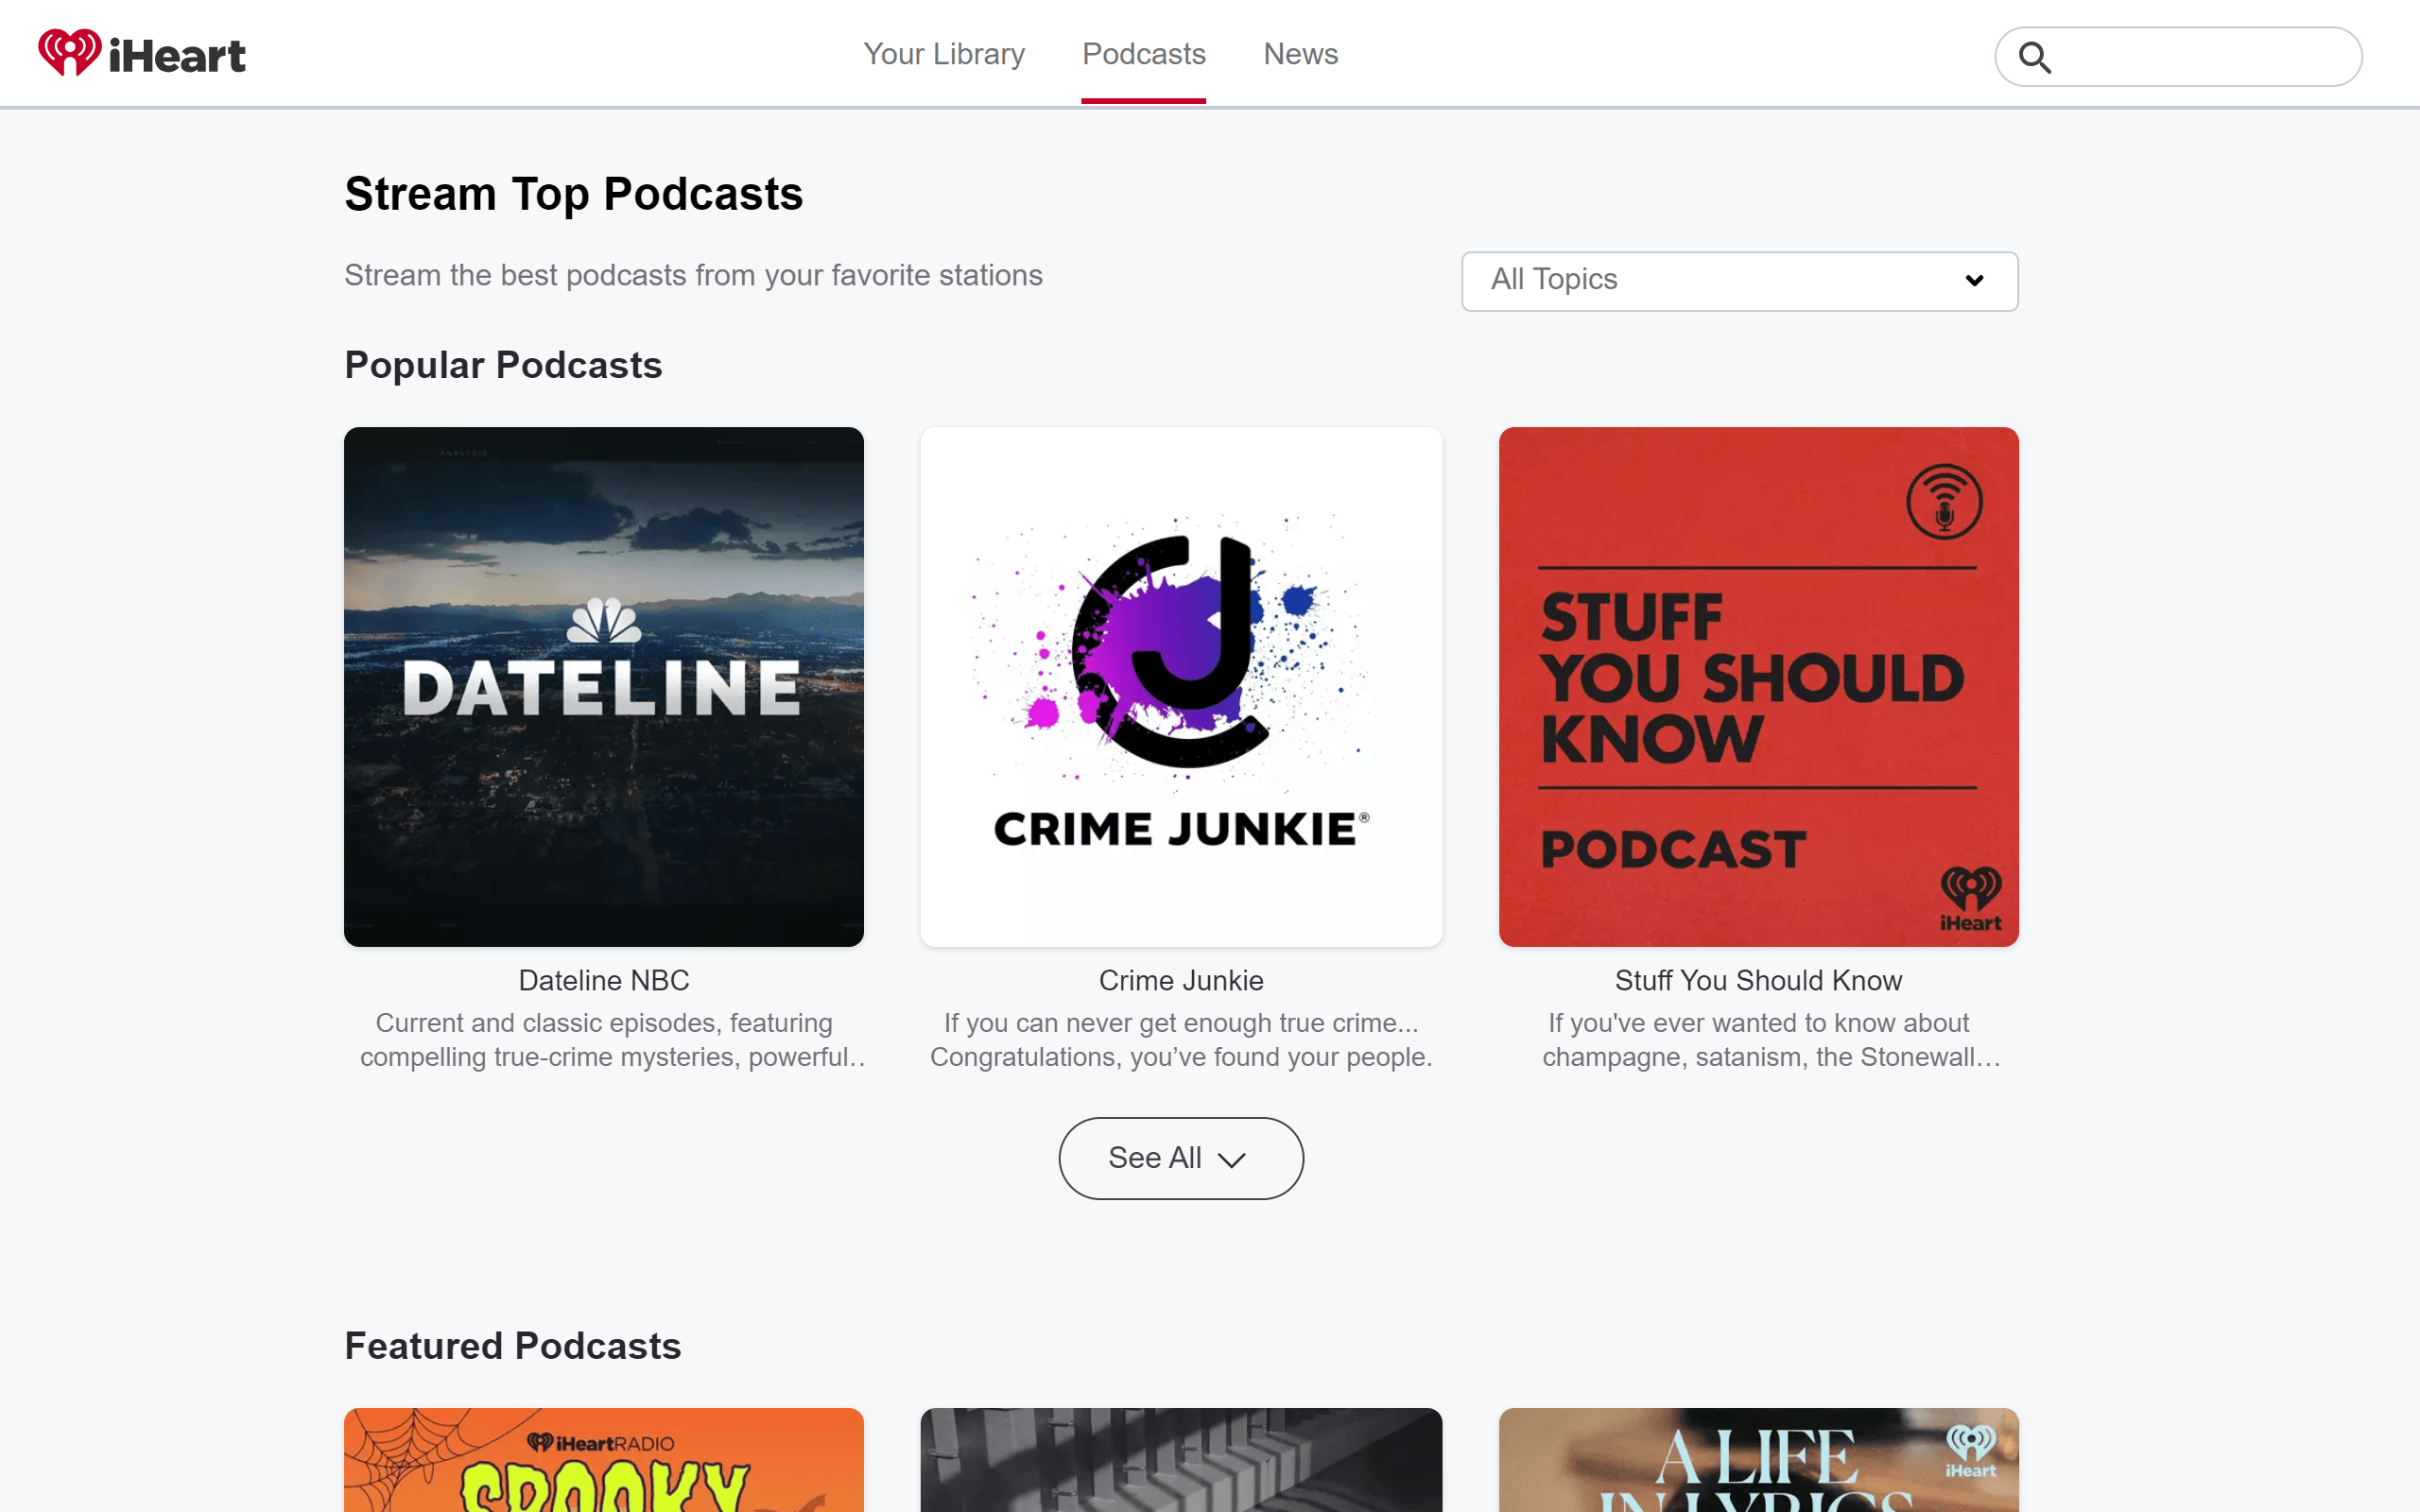Viewport: 2420px width, 1512px height.
Task: Open Stuff You Should Know cover art
Action: (1758, 687)
